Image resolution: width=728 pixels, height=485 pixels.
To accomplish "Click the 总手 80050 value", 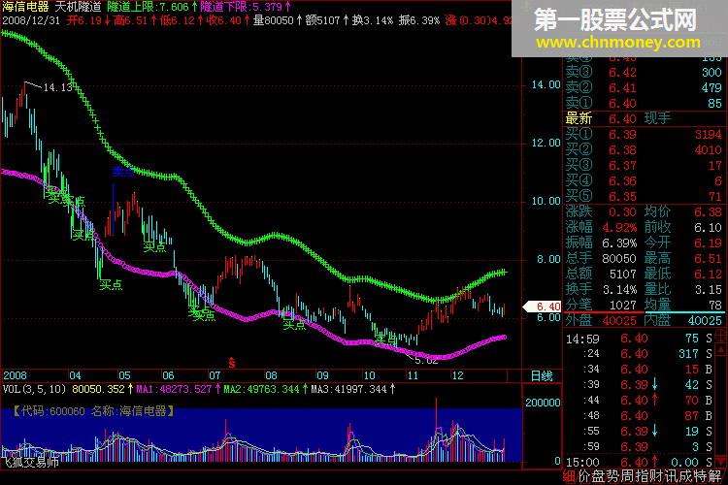I will (x=619, y=259).
